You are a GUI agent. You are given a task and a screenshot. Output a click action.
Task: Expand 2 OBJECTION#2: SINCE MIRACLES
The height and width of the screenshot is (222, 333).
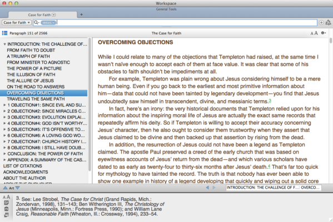(4, 111)
